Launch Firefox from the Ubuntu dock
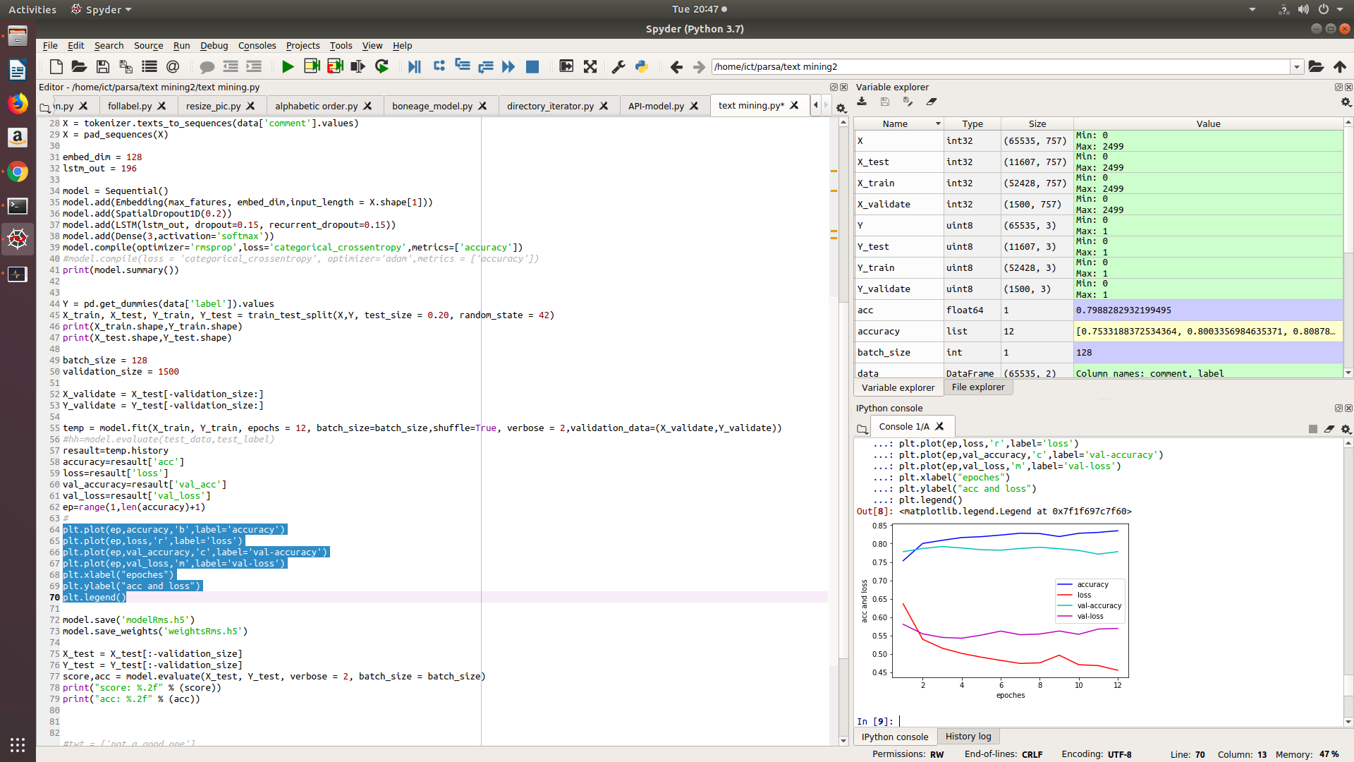Image resolution: width=1354 pixels, height=762 pixels. click(17, 103)
